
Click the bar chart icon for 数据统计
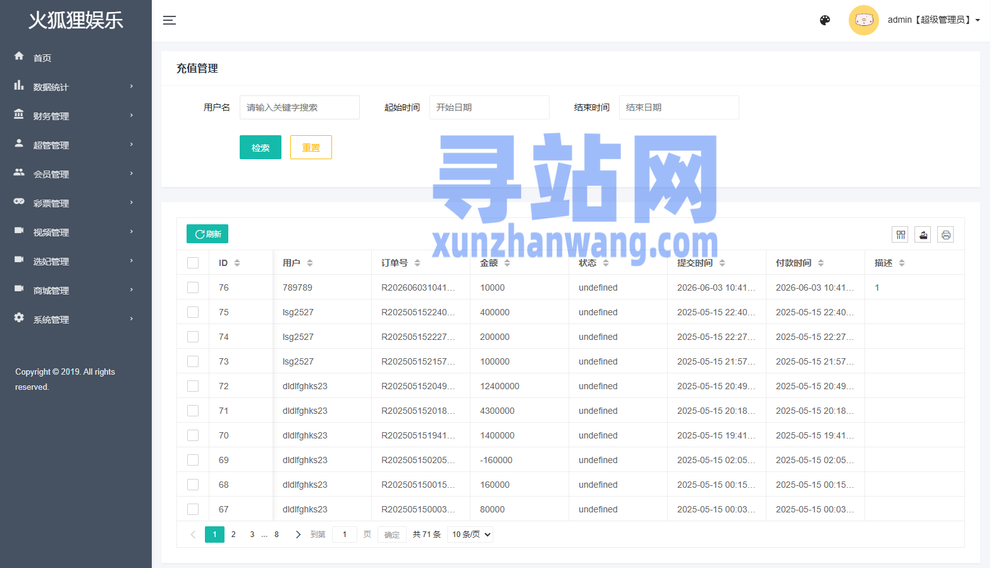tap(19, 85)
